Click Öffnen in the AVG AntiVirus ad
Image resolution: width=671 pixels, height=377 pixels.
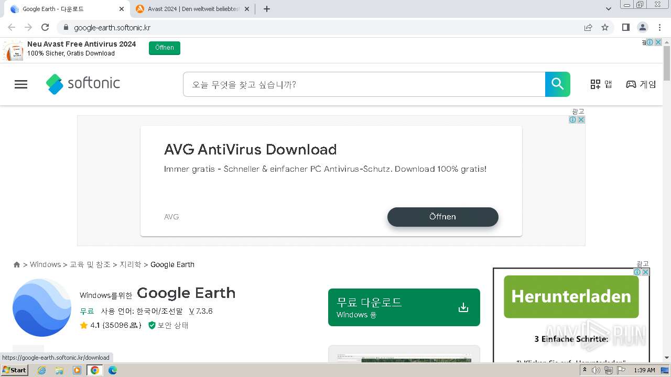[443, 217]
